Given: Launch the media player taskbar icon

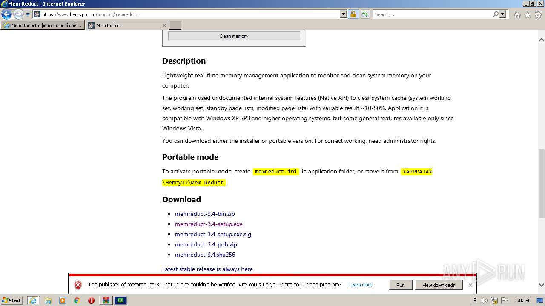Looking at the screenshot, I should coord(63,300).
